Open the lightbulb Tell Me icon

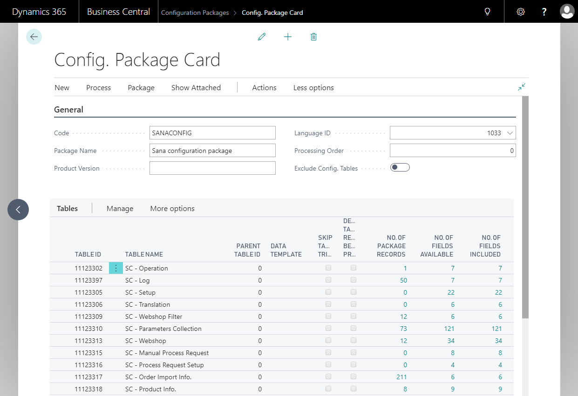pyautogui.click(x=488, y=12)
